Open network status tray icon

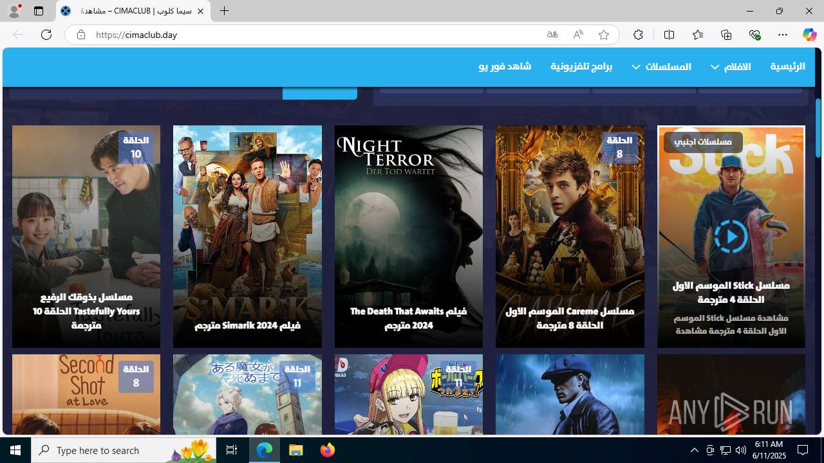tap(725, 450)
